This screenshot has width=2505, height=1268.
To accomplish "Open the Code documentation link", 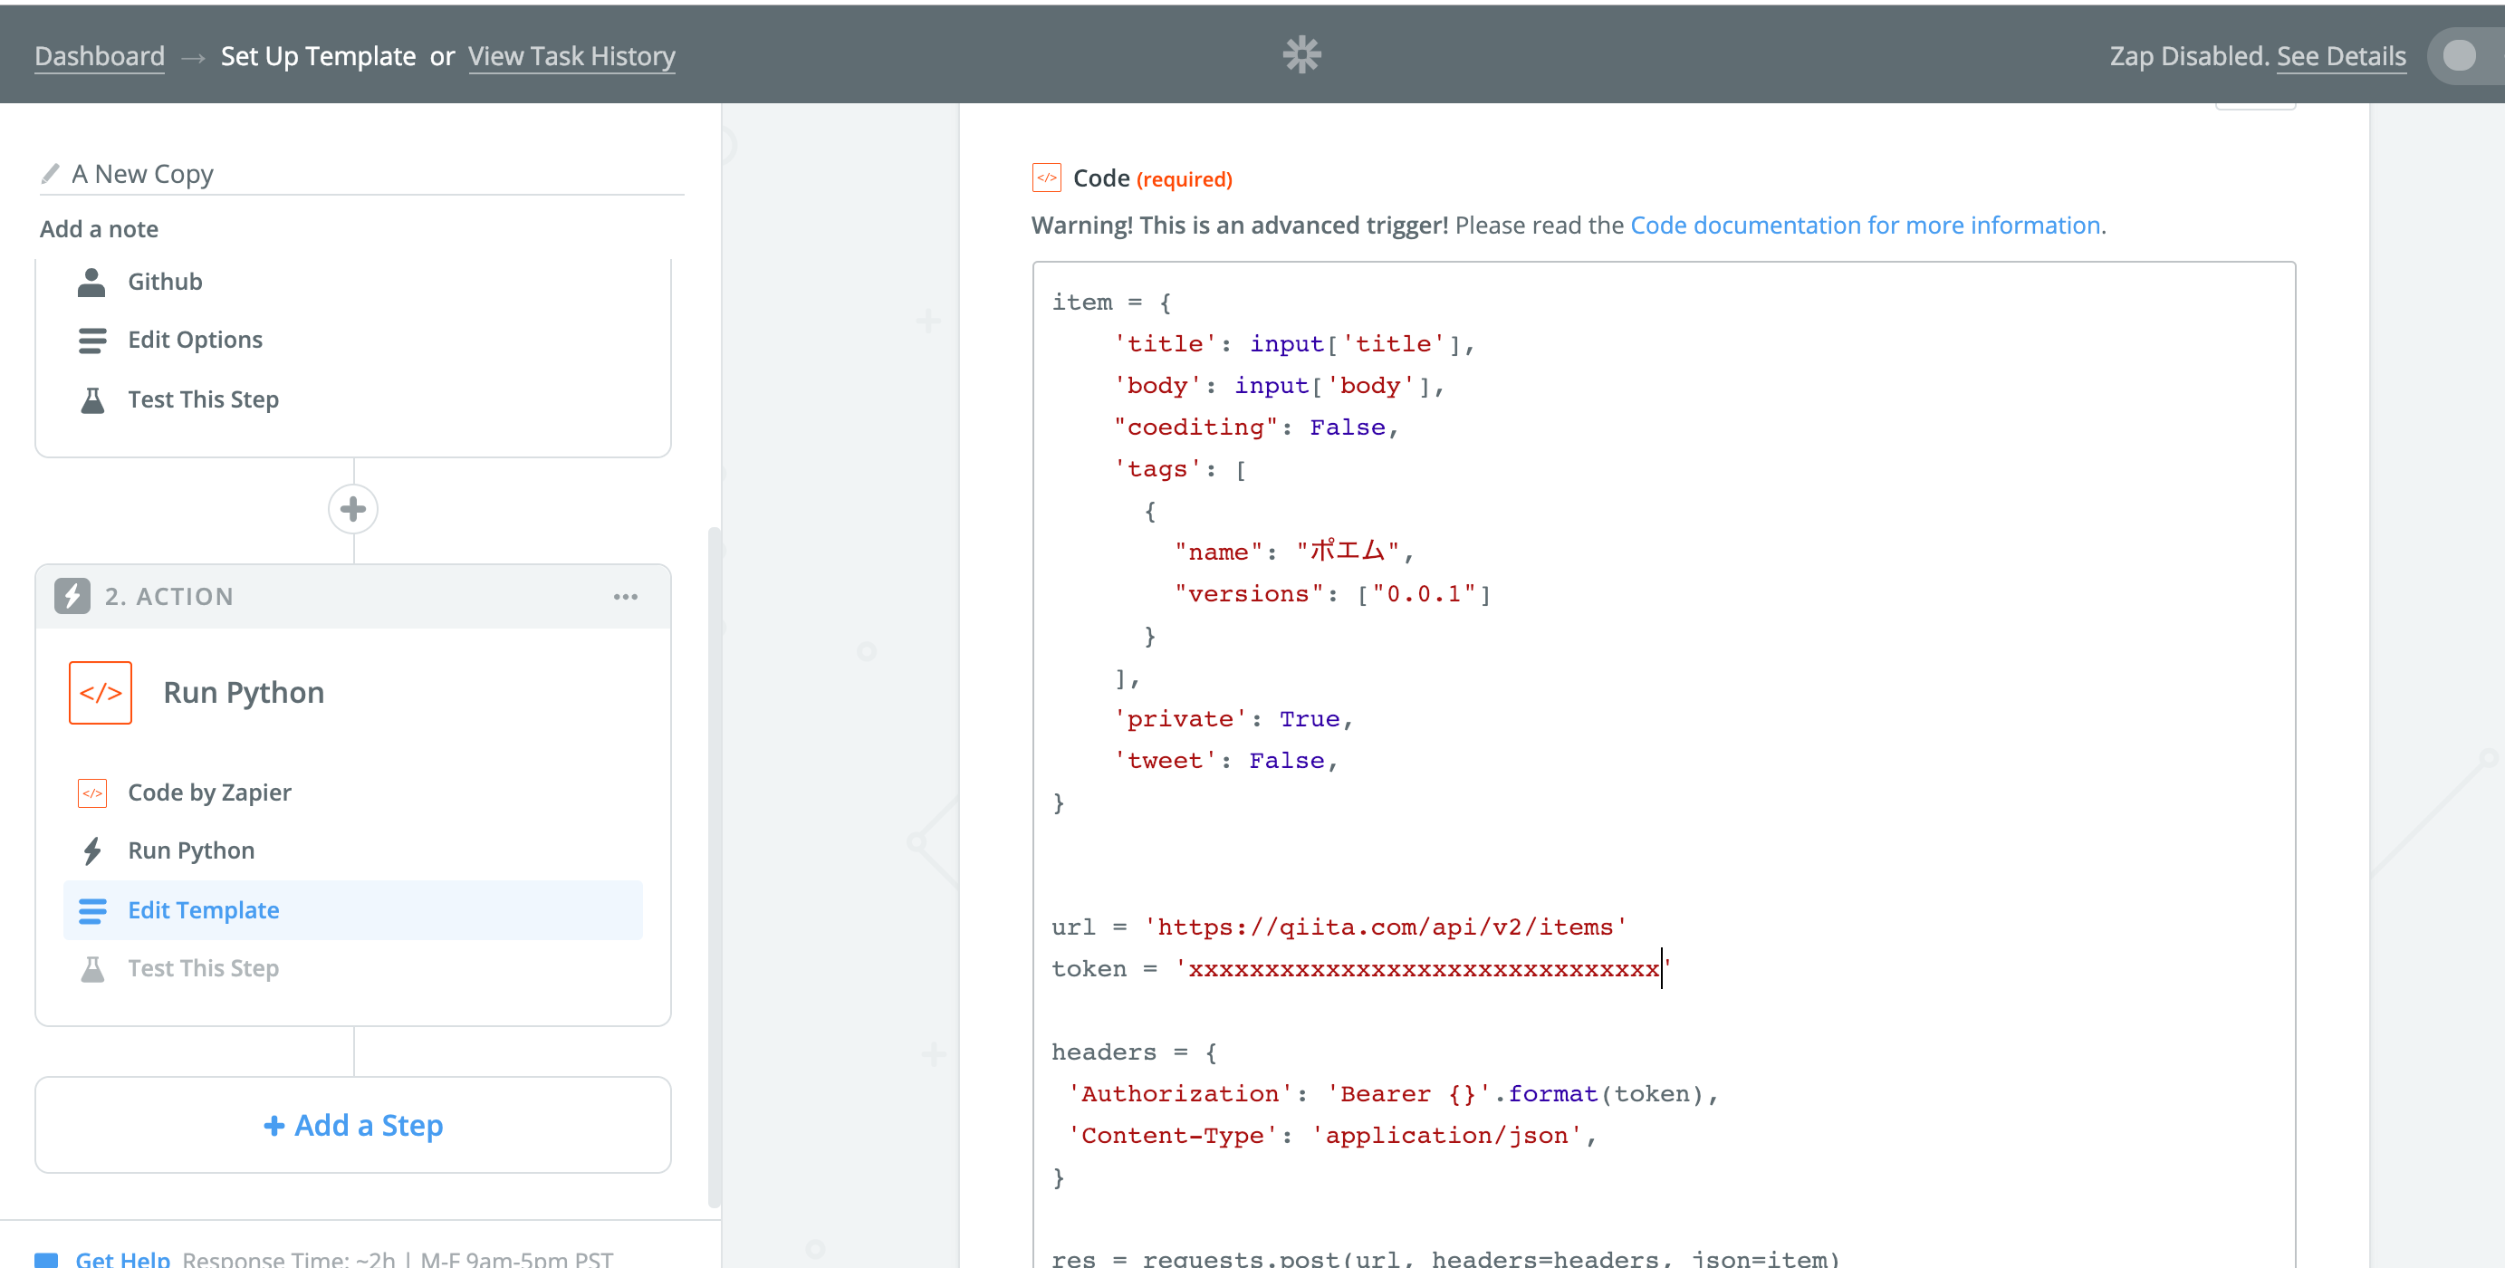I will (x=1865, y=226).
